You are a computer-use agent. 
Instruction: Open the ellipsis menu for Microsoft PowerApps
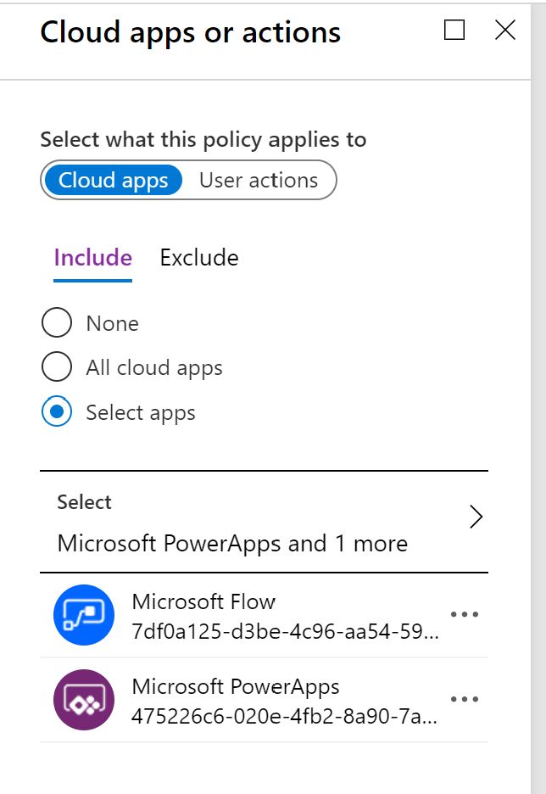point(465,700)
